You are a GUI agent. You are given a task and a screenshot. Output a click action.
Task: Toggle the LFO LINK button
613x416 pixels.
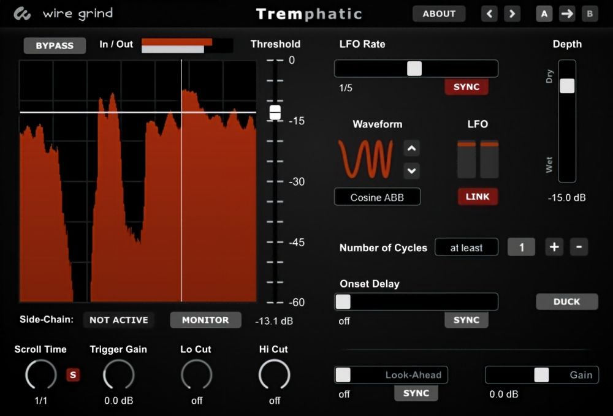point(478,197)
